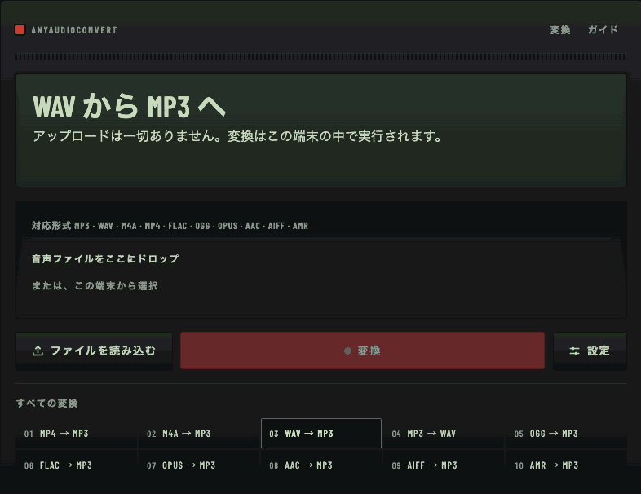Click the dot icon inside the 変換 button
The height and width of the screenshot is (494, 641).
(x=347, y=351)
